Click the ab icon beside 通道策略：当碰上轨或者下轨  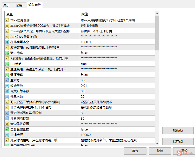coord(7,69)
